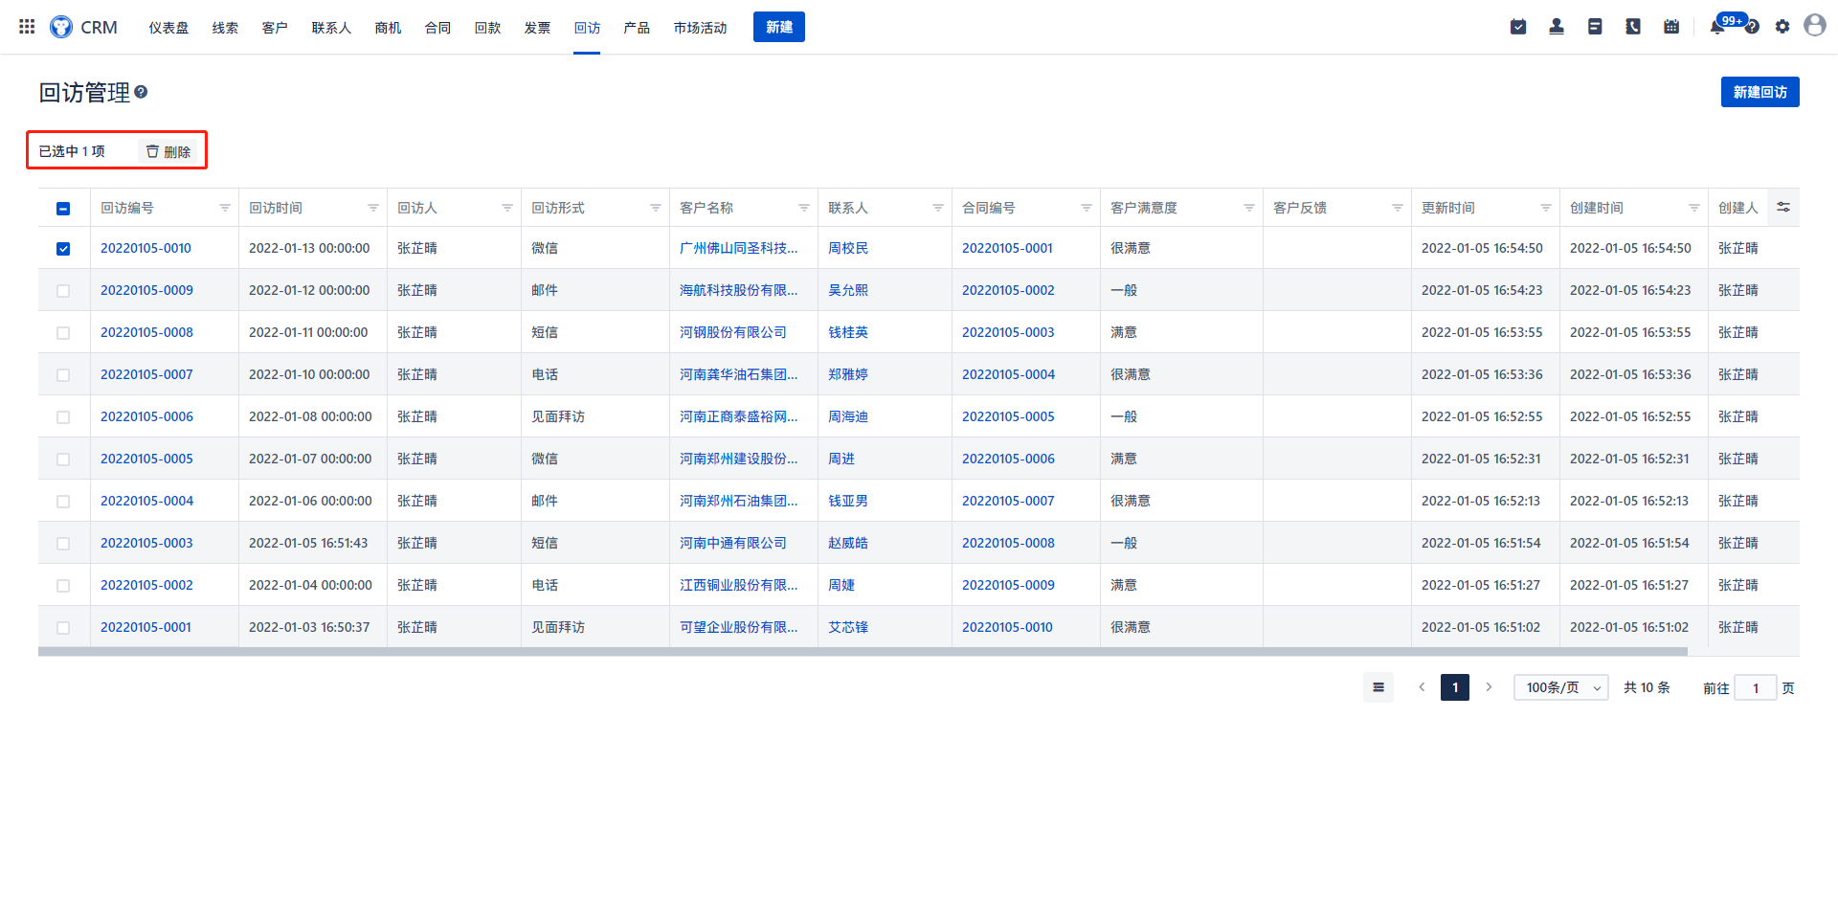The width and height of the screenshot is (1838, 897).
Task: Check the row 20220105-0008 checkbox
Action: 63,332
